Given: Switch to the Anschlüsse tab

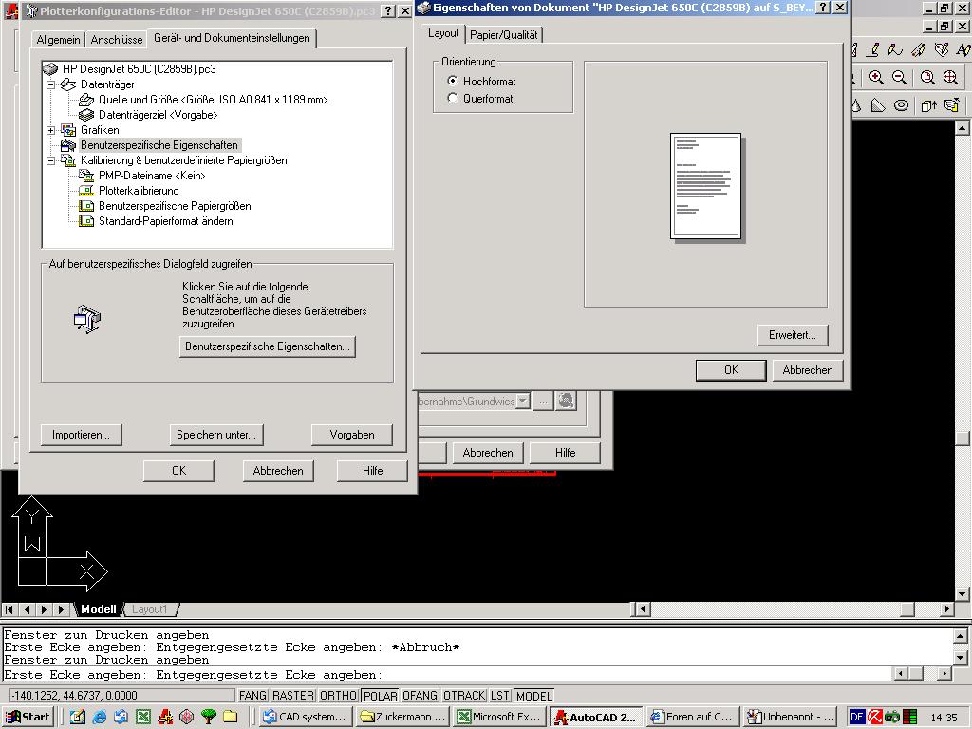Looking at the screenshot, I should (117, 39).
